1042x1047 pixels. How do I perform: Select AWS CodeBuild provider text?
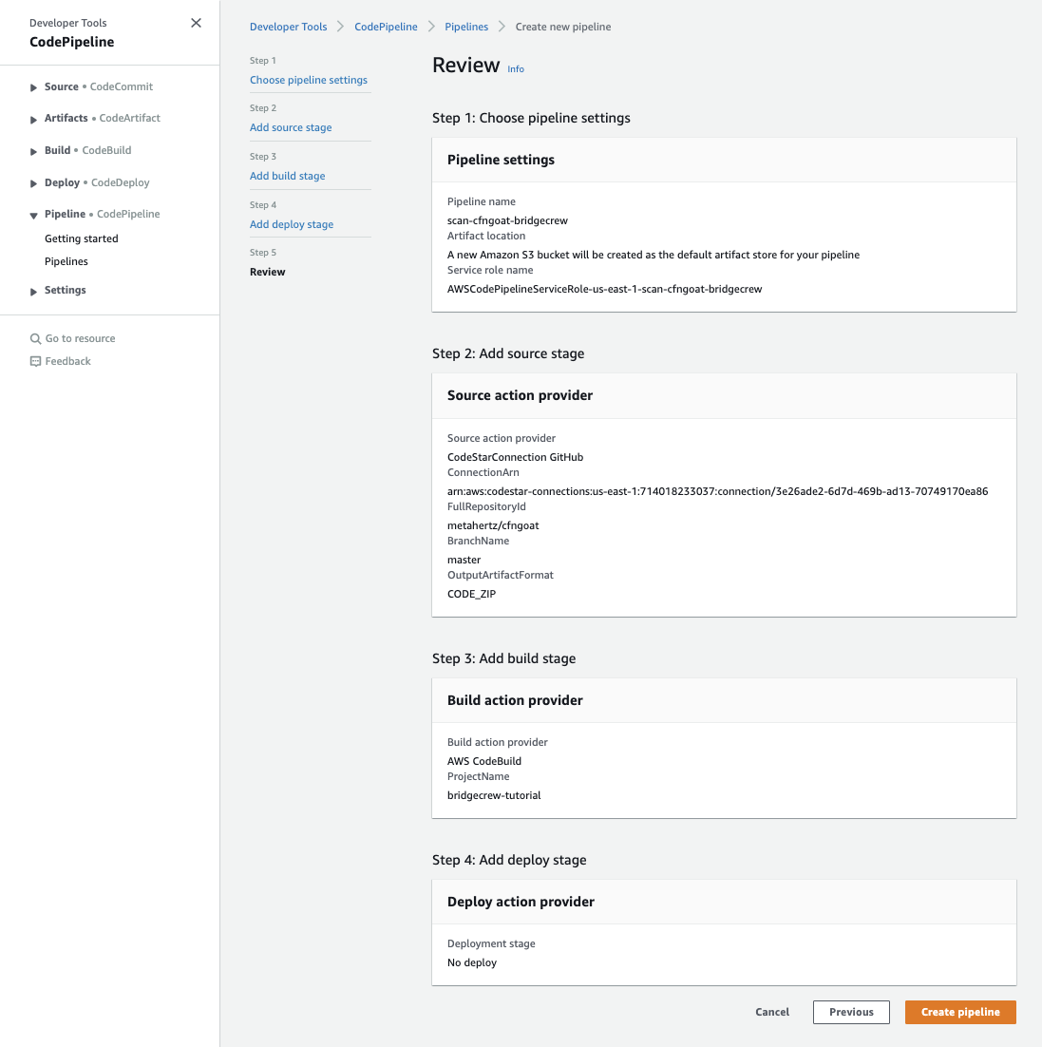484,760
